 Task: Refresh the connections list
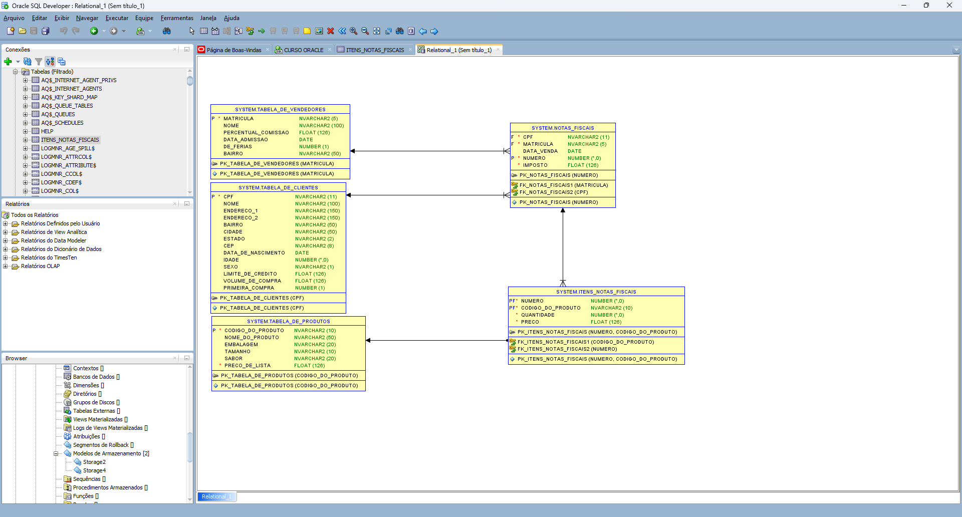28,62
